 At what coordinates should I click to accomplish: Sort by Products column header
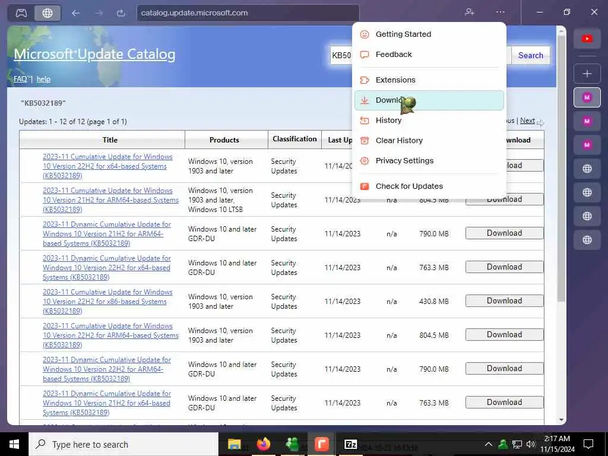tap(224, 140)
